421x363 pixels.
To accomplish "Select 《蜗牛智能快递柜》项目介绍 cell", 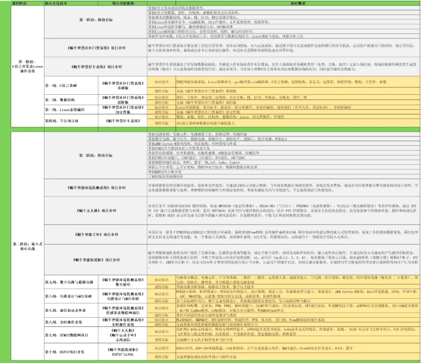I will (96, 260).
